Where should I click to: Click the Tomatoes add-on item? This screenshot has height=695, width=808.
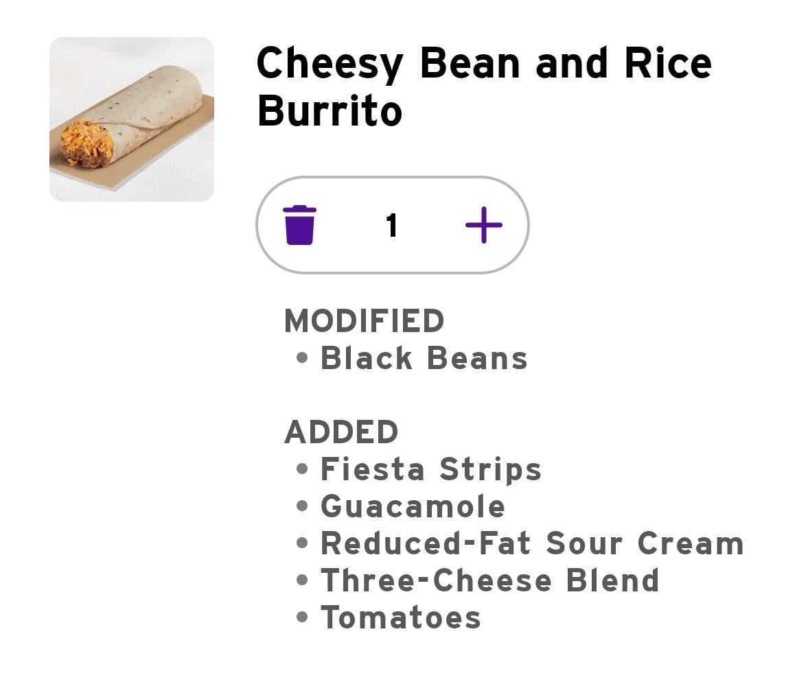[x=401, y=617]
